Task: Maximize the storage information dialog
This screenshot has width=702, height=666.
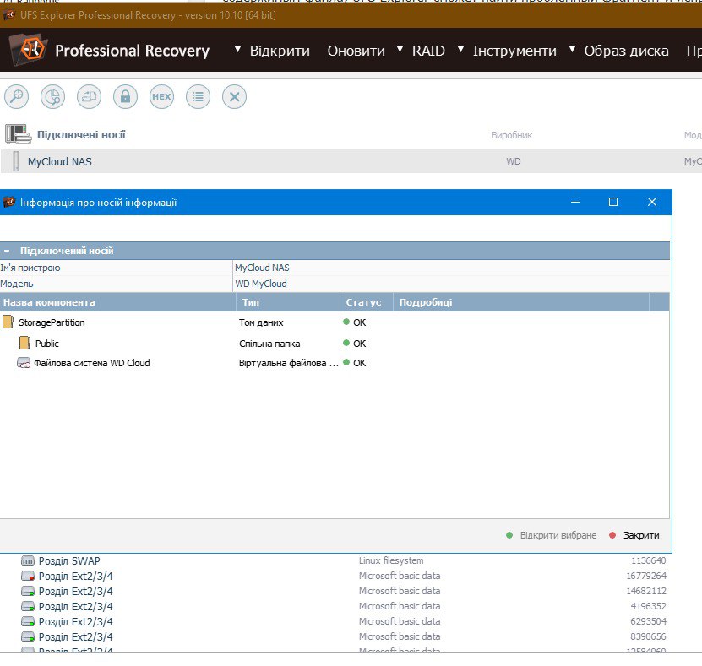Action: click(x=613, y=203)
